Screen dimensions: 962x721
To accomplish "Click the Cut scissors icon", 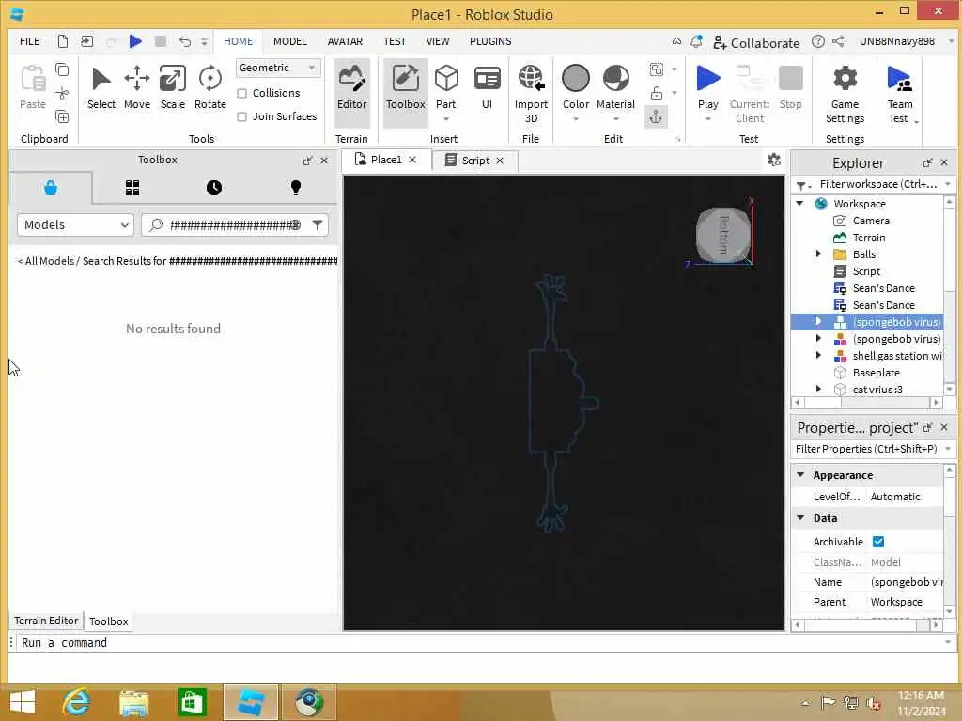I will click(62, 93).
